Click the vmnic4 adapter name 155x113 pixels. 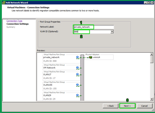(97, 57)
